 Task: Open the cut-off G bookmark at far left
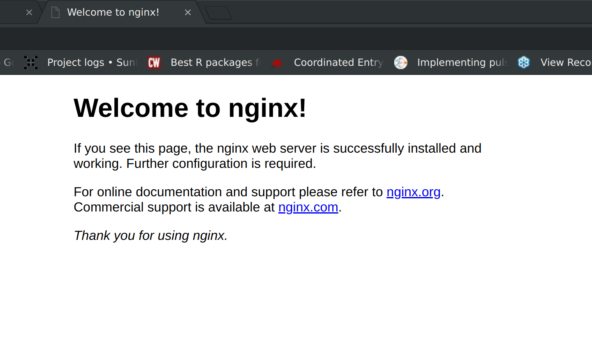pyautogui.click(x=8, y=63)
